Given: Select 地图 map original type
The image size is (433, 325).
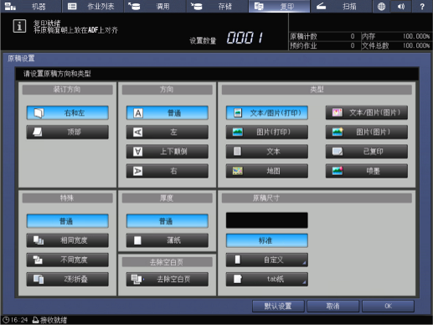Looking at the screenshot, I should point(267,171).
